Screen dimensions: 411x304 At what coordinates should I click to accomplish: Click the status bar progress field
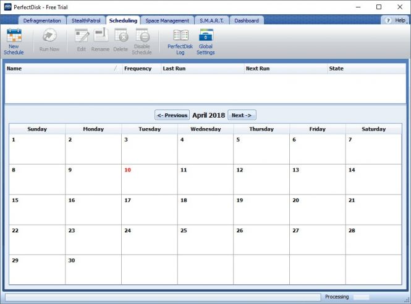pos(163,297)
